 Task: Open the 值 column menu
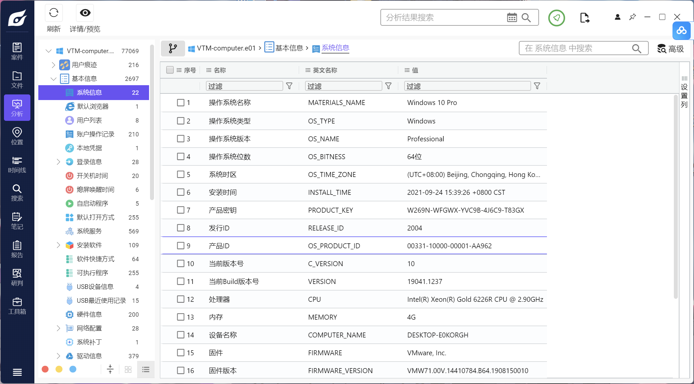pos(407,70)
